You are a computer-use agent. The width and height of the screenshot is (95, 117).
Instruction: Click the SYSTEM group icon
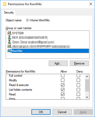point(9,33)
